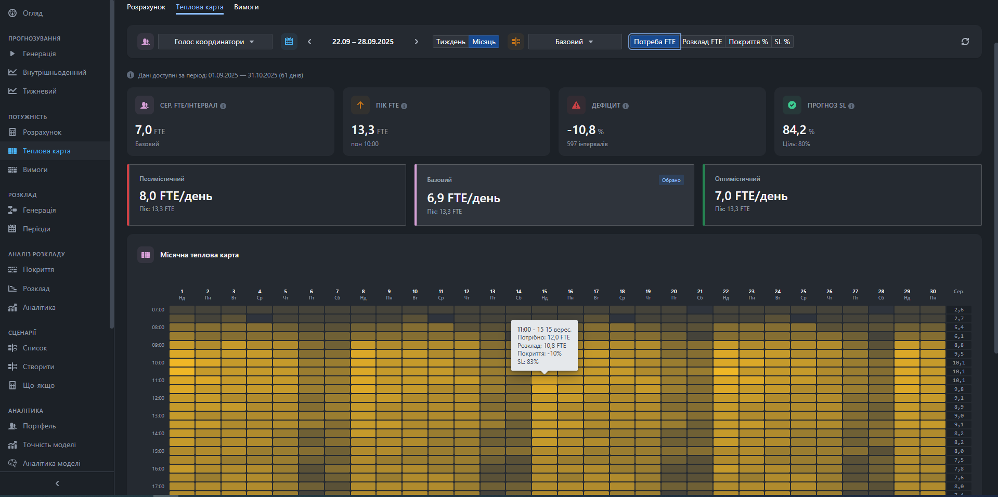This screenshot has width=998, height=497.
Task: Open the calendar date picker icon
Action: point(289,42)
